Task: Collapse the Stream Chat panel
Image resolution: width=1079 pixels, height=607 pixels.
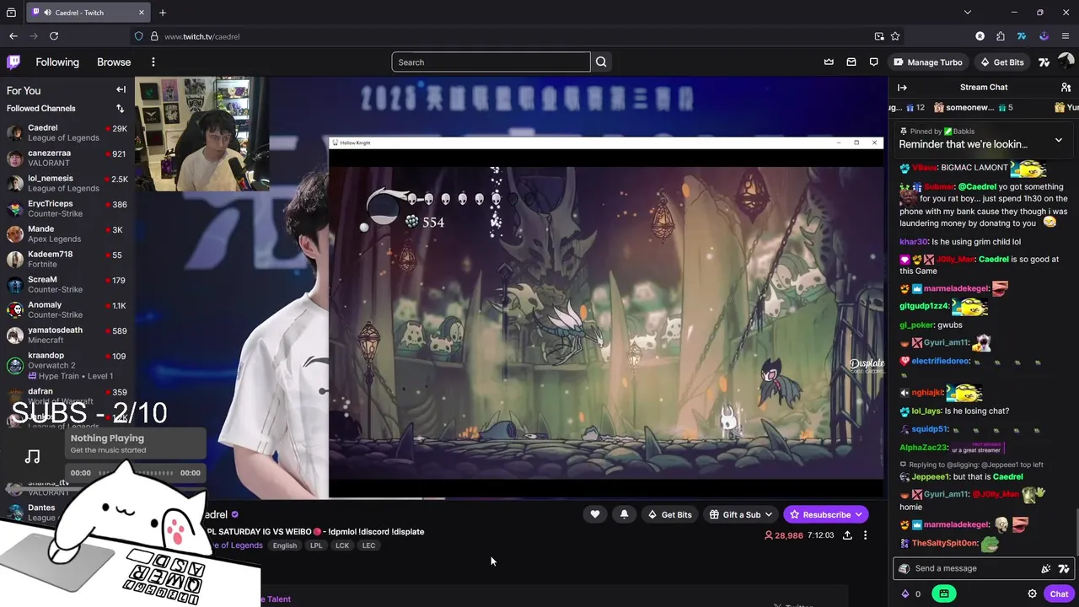Action: pos(902,88)
